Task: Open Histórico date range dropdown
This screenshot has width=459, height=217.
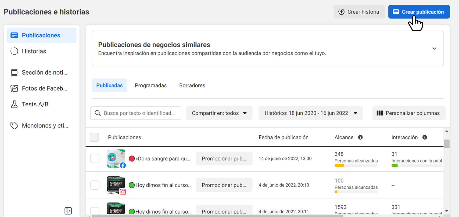Action: [x=311, y=113]
